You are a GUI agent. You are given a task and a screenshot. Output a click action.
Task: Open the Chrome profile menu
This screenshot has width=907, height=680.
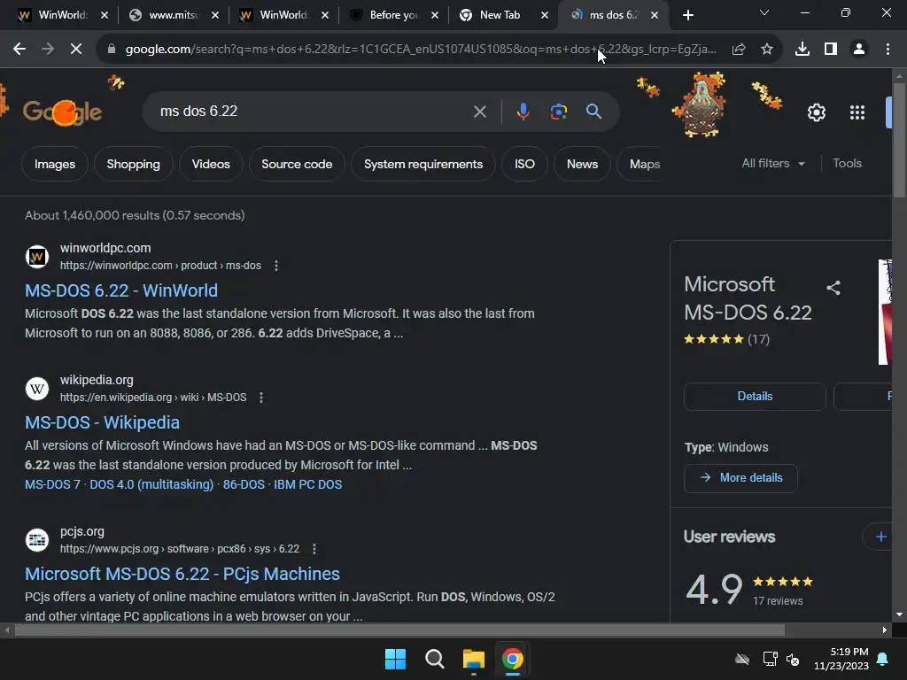(x=859, y=50)
